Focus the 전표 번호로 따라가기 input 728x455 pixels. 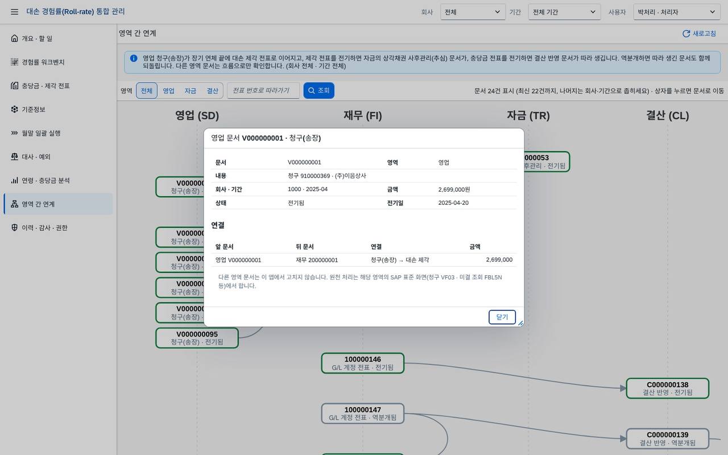[263, 90]
